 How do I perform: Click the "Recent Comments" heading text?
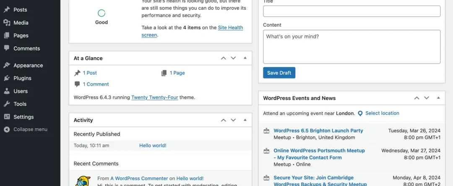(x=96, y=164)
